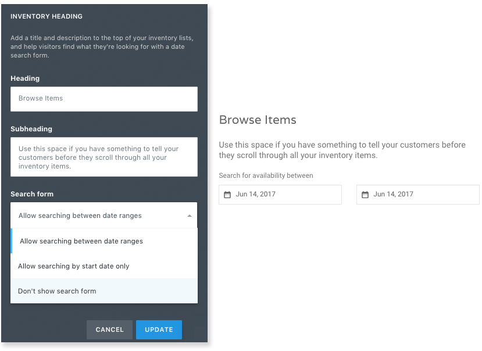
Task: Click the INVENTORY HEADING panel title
Action: [47, 16]
